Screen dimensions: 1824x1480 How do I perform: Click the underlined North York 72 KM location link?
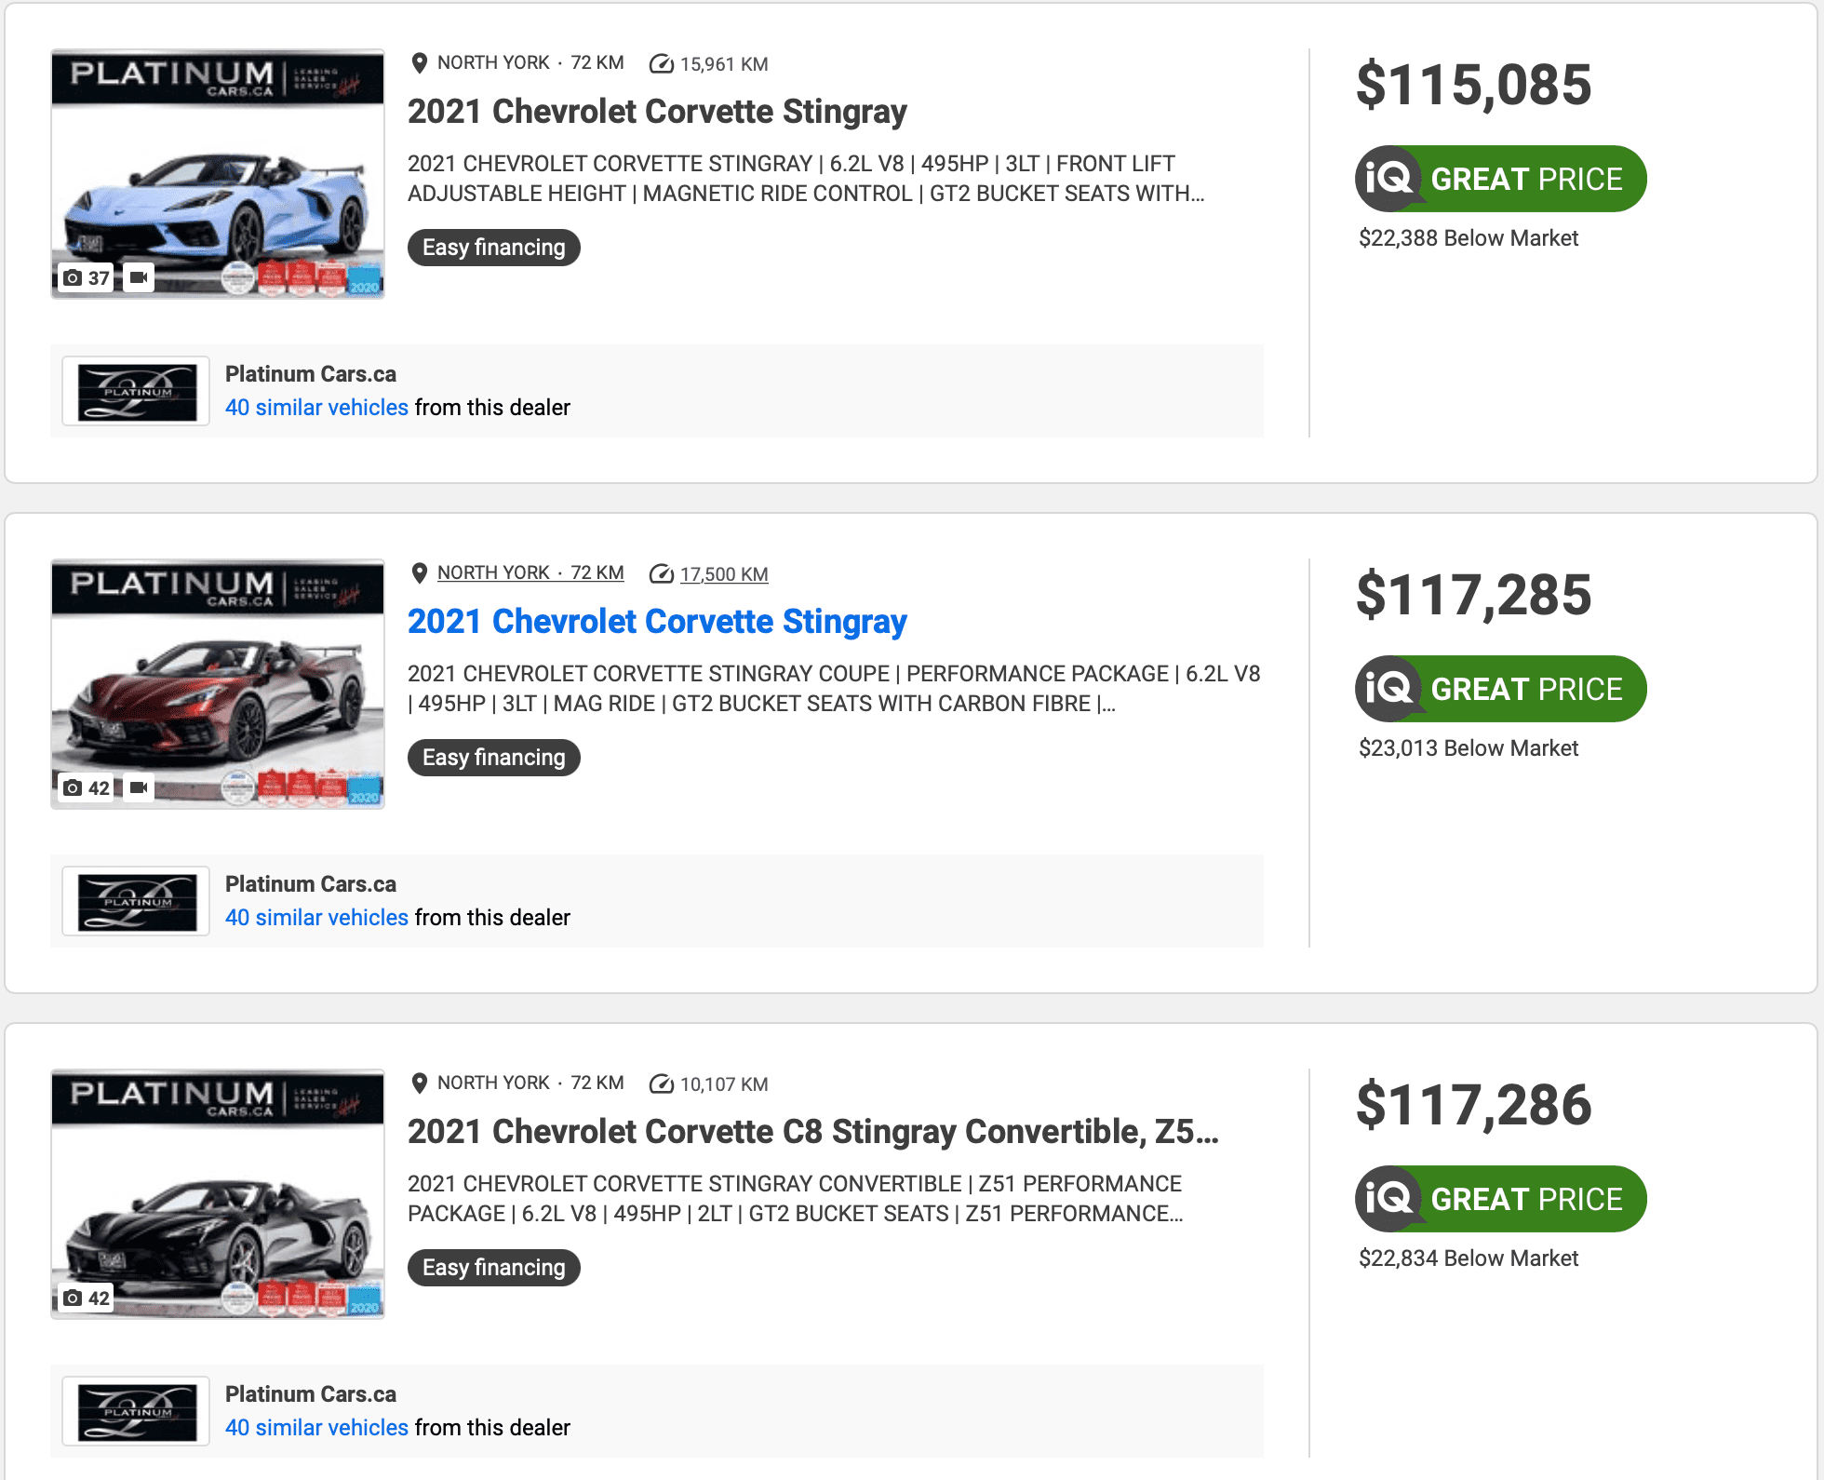(x=530, y=573)
